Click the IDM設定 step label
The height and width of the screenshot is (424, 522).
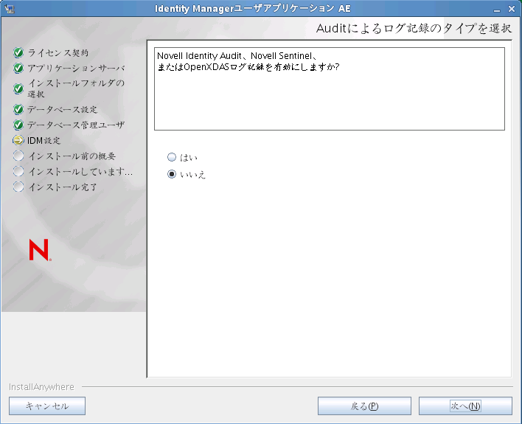(x=44, y=141)
